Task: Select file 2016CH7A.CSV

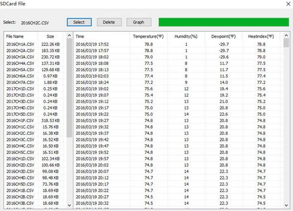Action: pos(20,82)
